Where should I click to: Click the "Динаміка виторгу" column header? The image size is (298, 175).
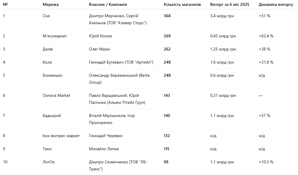[x=276, y=5]
